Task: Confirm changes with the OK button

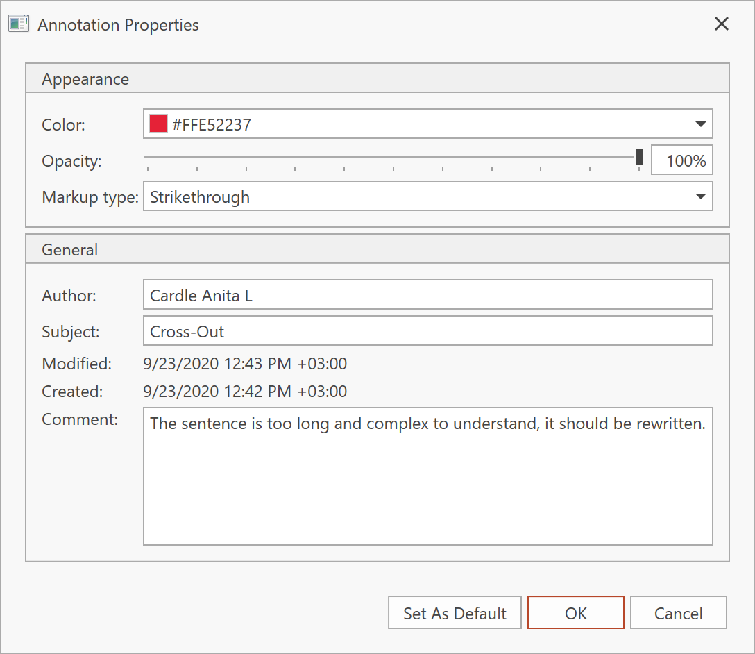Action: click(x=575, y=614)
